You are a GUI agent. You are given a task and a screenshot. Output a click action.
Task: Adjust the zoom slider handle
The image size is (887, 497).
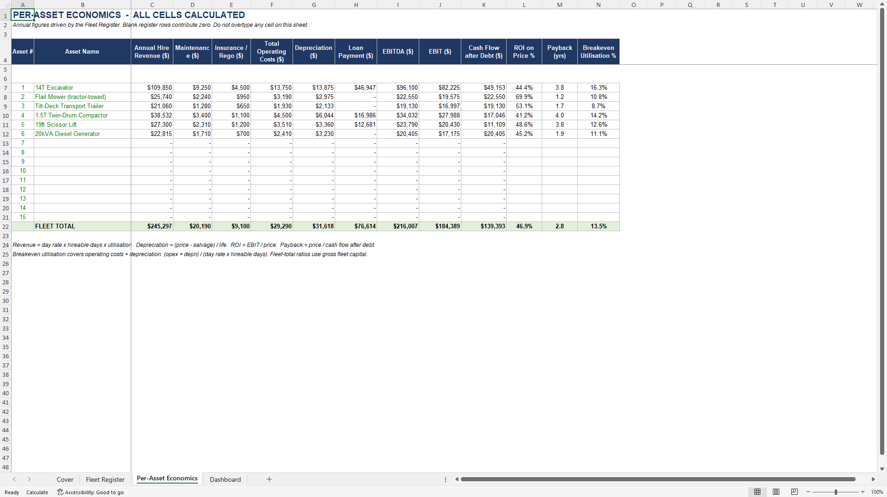tap(836, 492)
